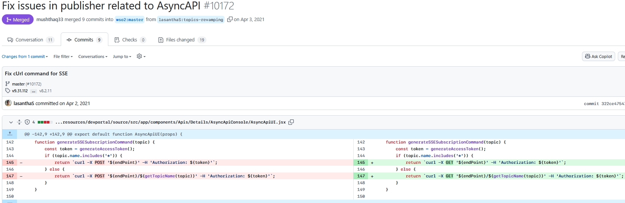Copy the head branch name icon
Image resolution: width=625 pixels, height=203 pixels.
point(229,20)
